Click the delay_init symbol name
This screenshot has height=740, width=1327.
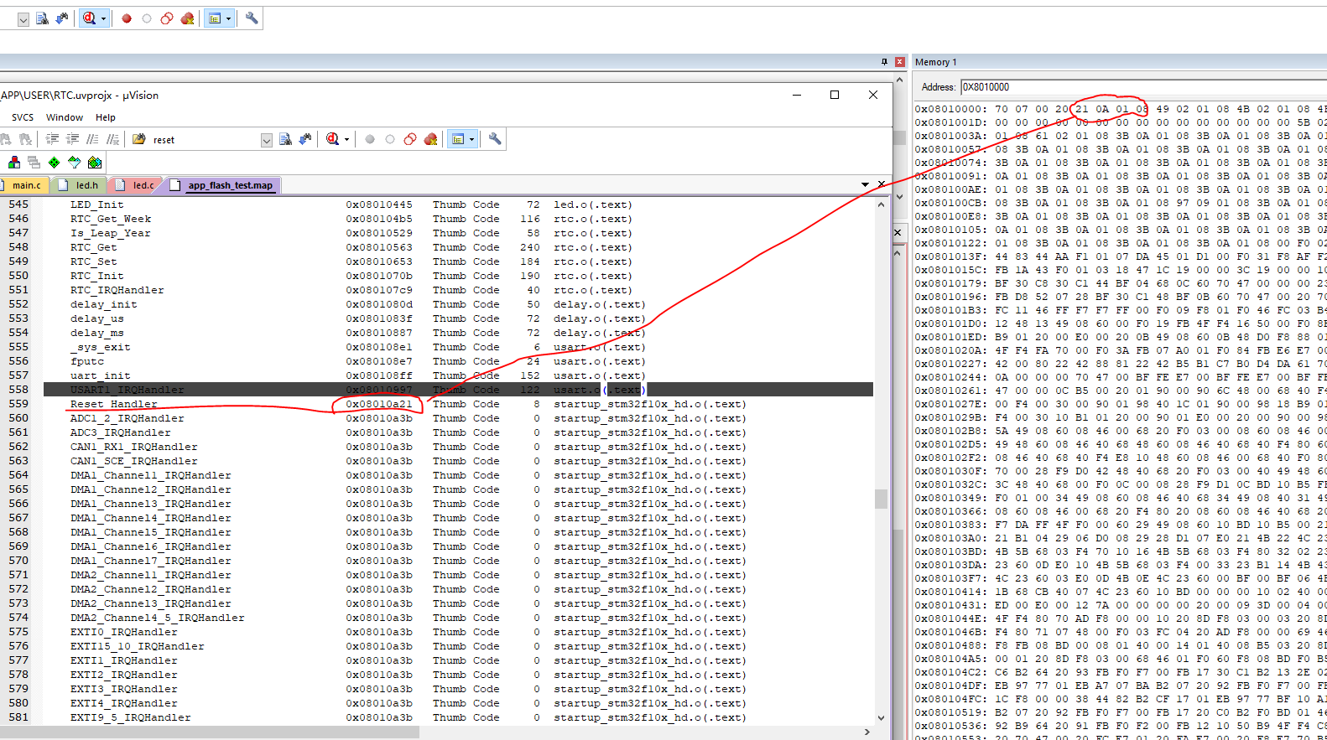tap(103, 304)
